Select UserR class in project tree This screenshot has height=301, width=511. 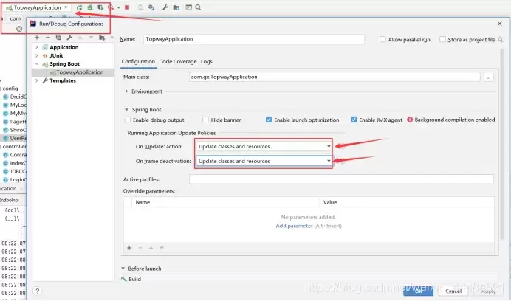[x=13, y=138]
